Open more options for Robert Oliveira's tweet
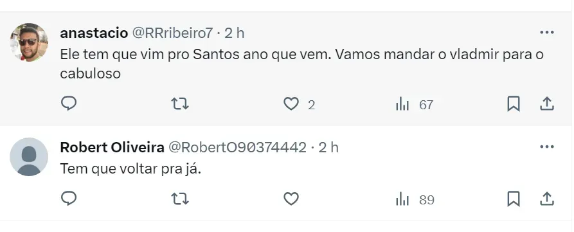Screen dimensions: 574x232 [547, 147]
